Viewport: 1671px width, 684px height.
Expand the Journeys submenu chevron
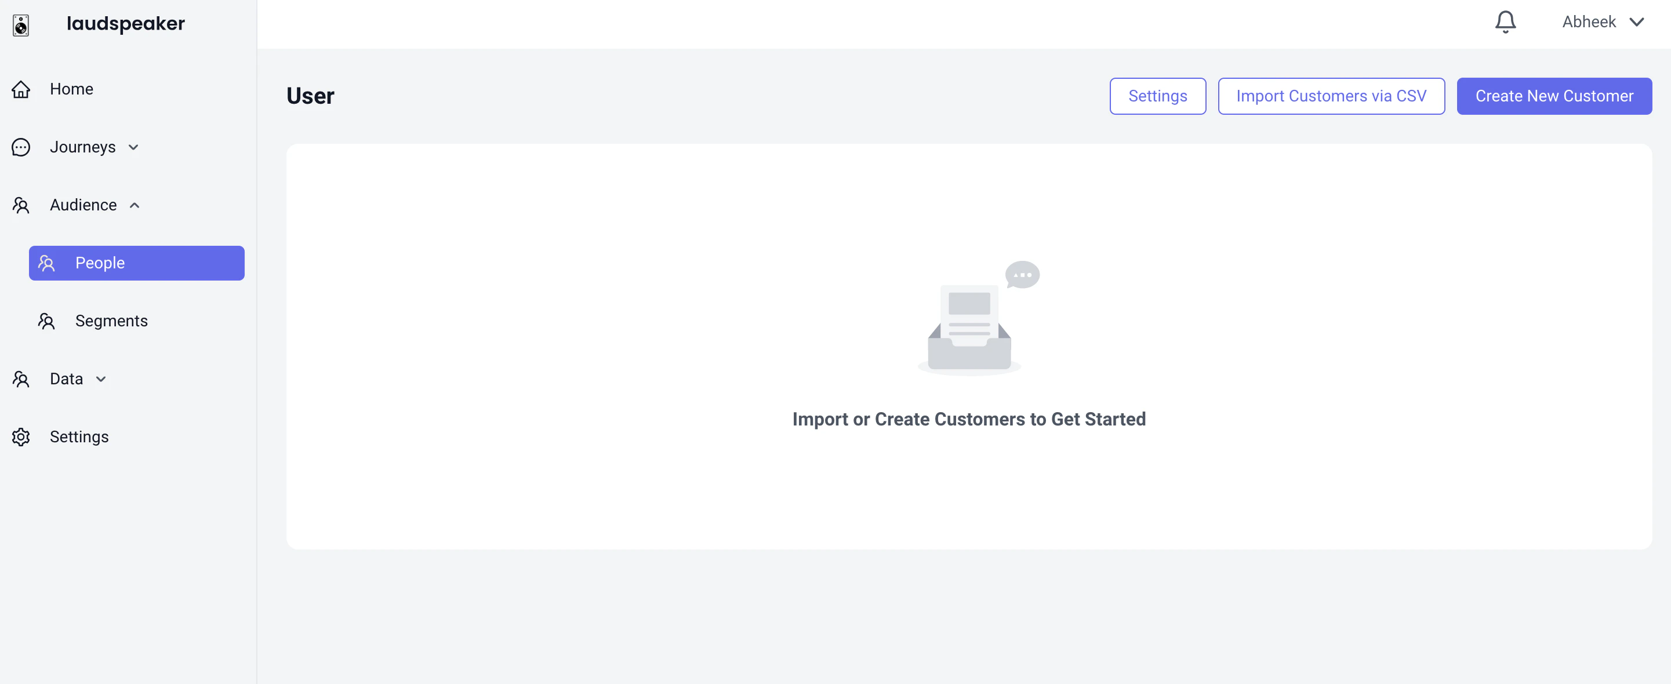click(133, 147)
